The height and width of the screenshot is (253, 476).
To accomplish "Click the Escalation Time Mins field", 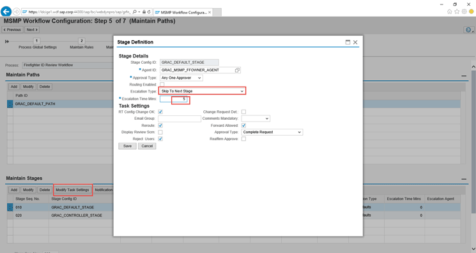I will tap(174, 99).
